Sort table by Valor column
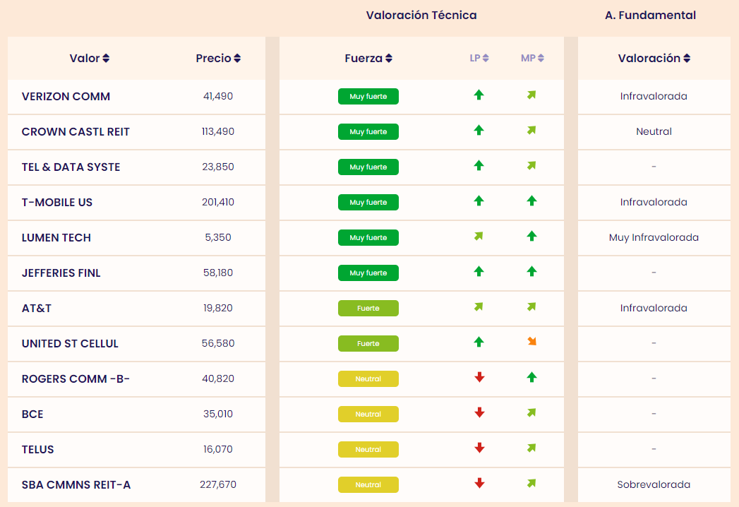Screen dimensions: 739x507 [90, 59]
